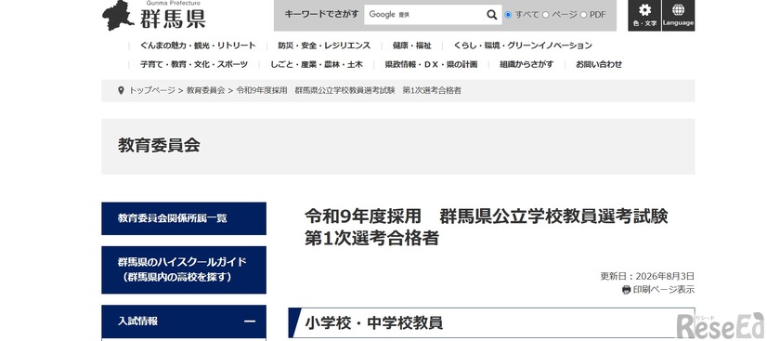Open 健康・福祉 menu
Viewport: 767px width, 341px height.
pyautogui.click(x=412, y=46)
